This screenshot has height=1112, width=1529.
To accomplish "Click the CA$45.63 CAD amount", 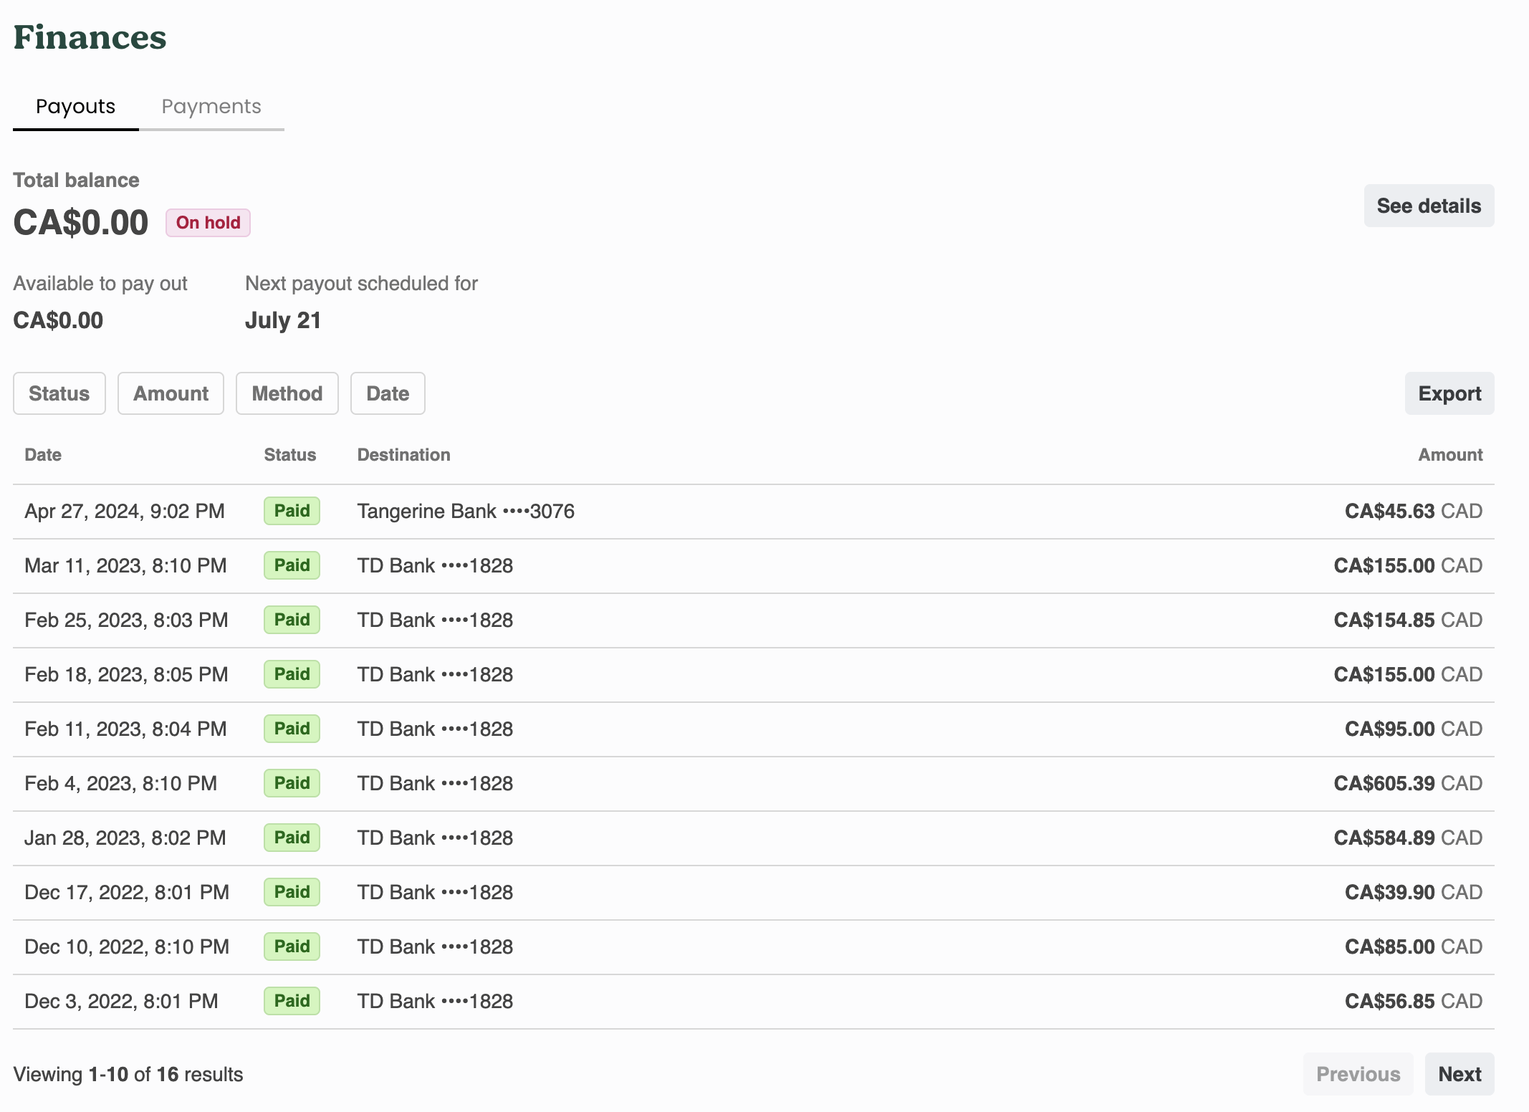I will coord(1414,512).
